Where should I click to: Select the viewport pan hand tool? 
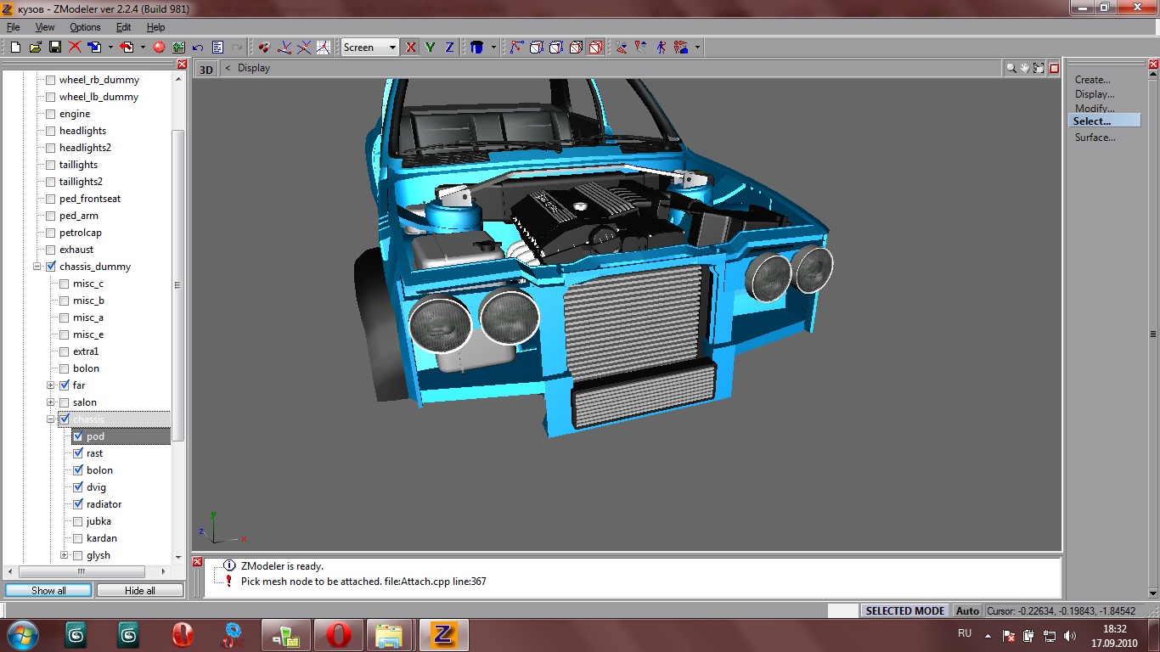click(x=1025, y=68)
